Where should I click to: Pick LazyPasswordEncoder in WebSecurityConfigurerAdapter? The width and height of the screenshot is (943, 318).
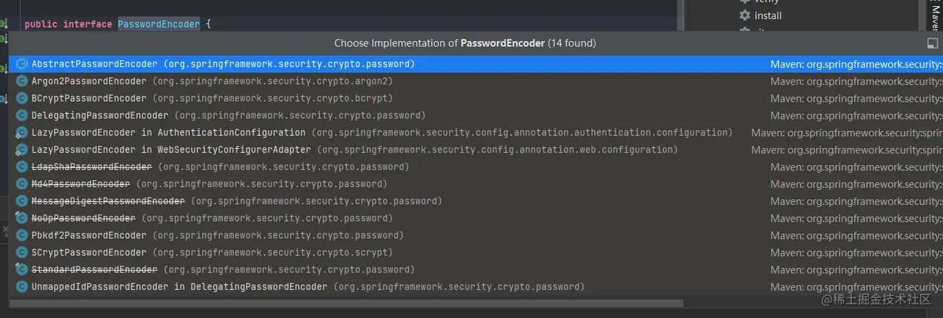click(171, 149)
